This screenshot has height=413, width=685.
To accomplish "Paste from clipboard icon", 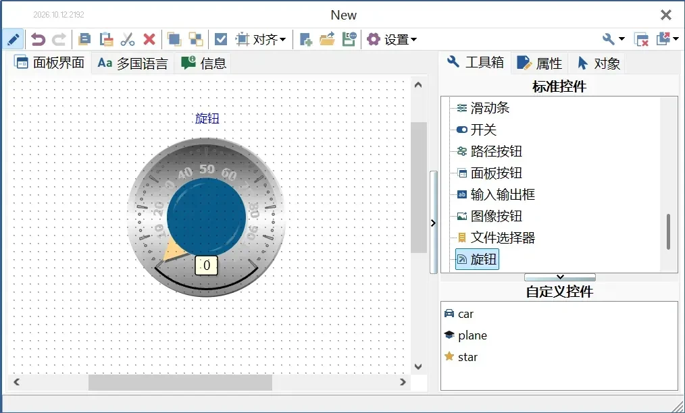I will 106,40.
